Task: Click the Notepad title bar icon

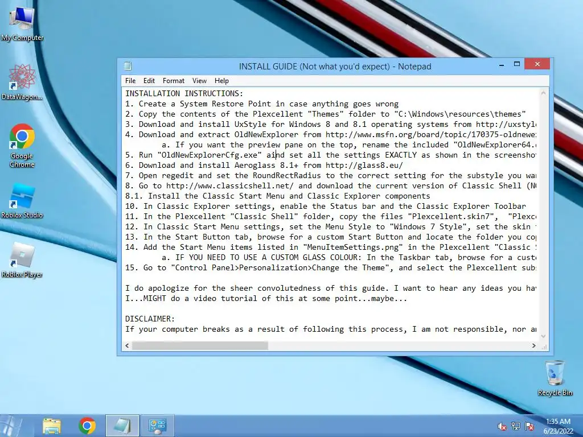Action: coord(128,66)
